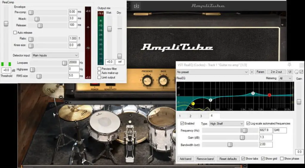Click the AmpliTube PRESENCE knob
The image size is (305, 168).
click(x=147, y=80)
